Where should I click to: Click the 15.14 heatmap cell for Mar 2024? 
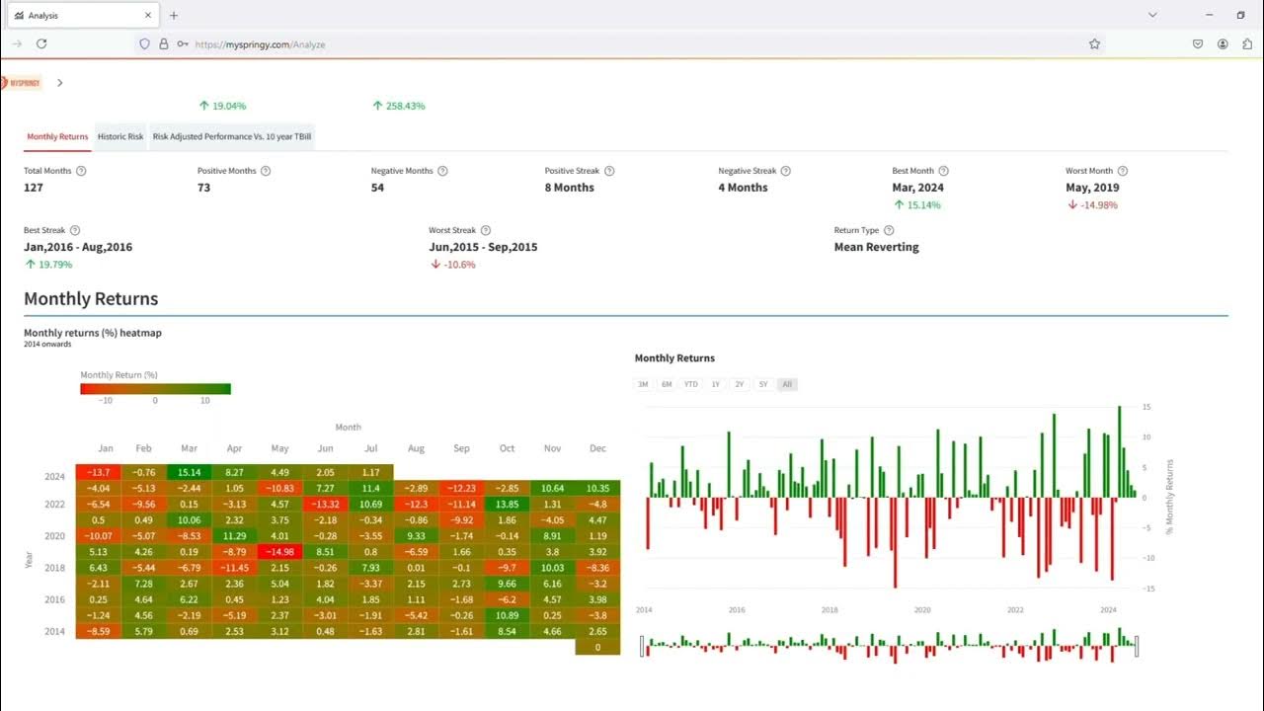[190, 473]
